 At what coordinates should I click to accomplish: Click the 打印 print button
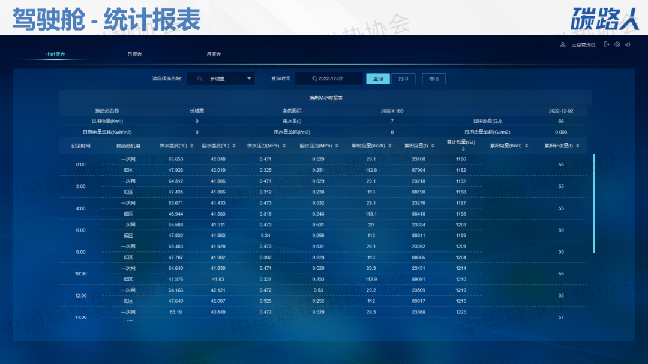tap(403, 78)
